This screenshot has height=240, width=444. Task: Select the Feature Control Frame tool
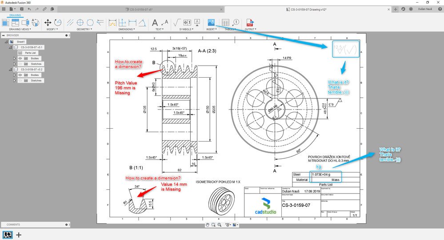tap(187, 22)
